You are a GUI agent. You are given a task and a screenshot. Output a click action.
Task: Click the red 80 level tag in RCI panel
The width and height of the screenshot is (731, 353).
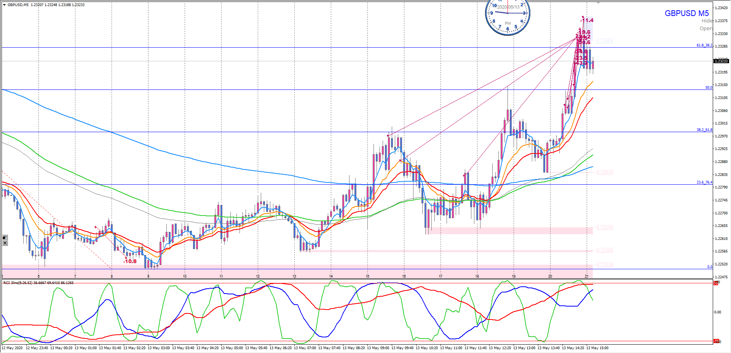716,283
